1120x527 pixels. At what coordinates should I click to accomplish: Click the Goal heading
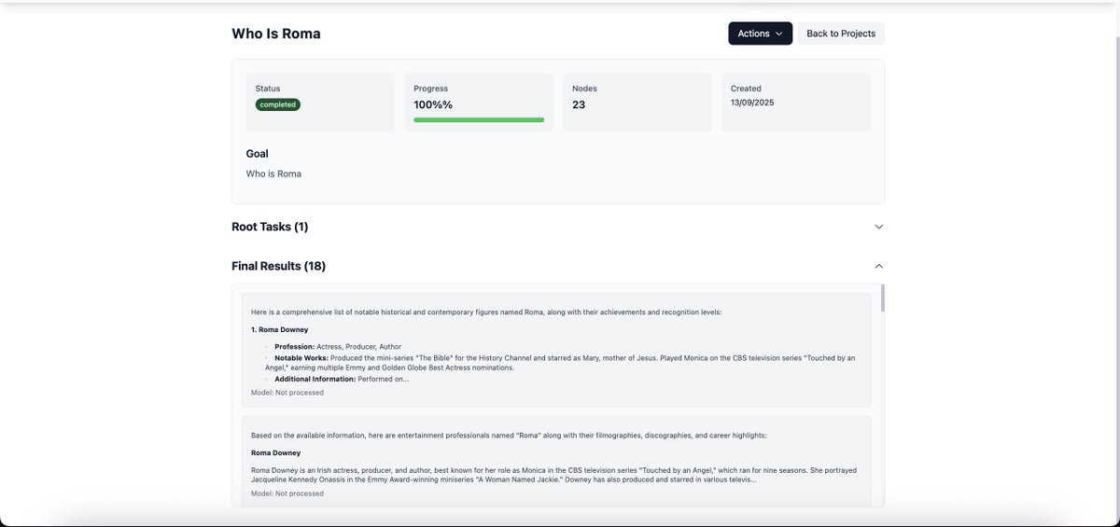click(x=258, y=153)
